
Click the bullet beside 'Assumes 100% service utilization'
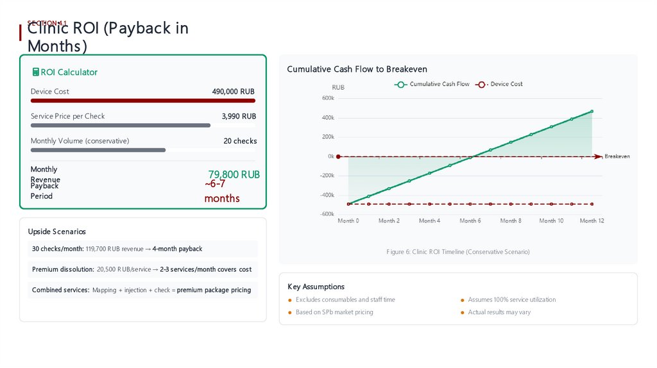click(x=462, y=300)
